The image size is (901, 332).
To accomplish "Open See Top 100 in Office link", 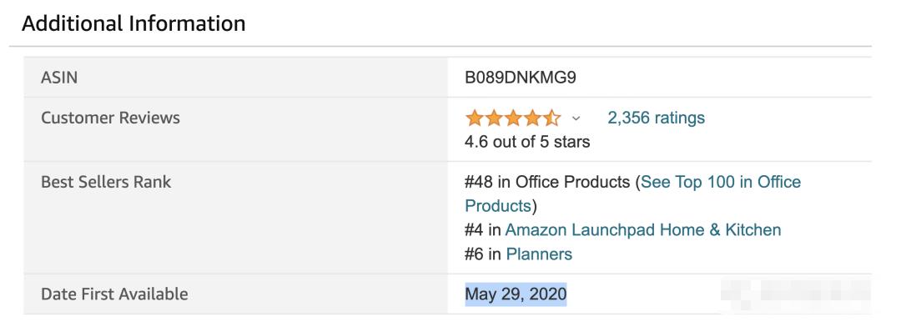I will point(721,182).
